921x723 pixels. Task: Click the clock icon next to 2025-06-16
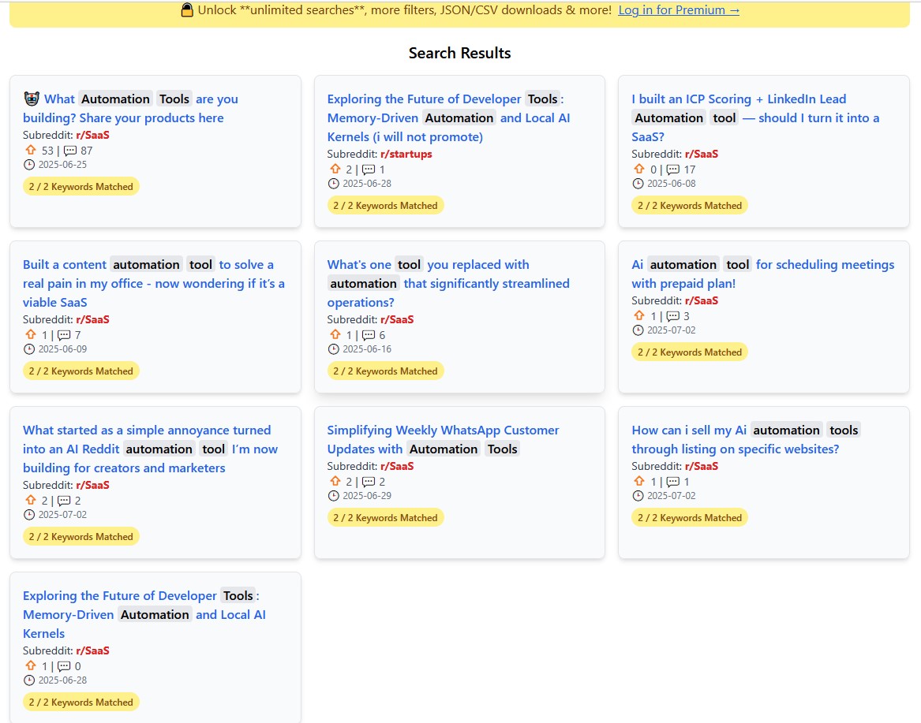[x=334, y=349]
